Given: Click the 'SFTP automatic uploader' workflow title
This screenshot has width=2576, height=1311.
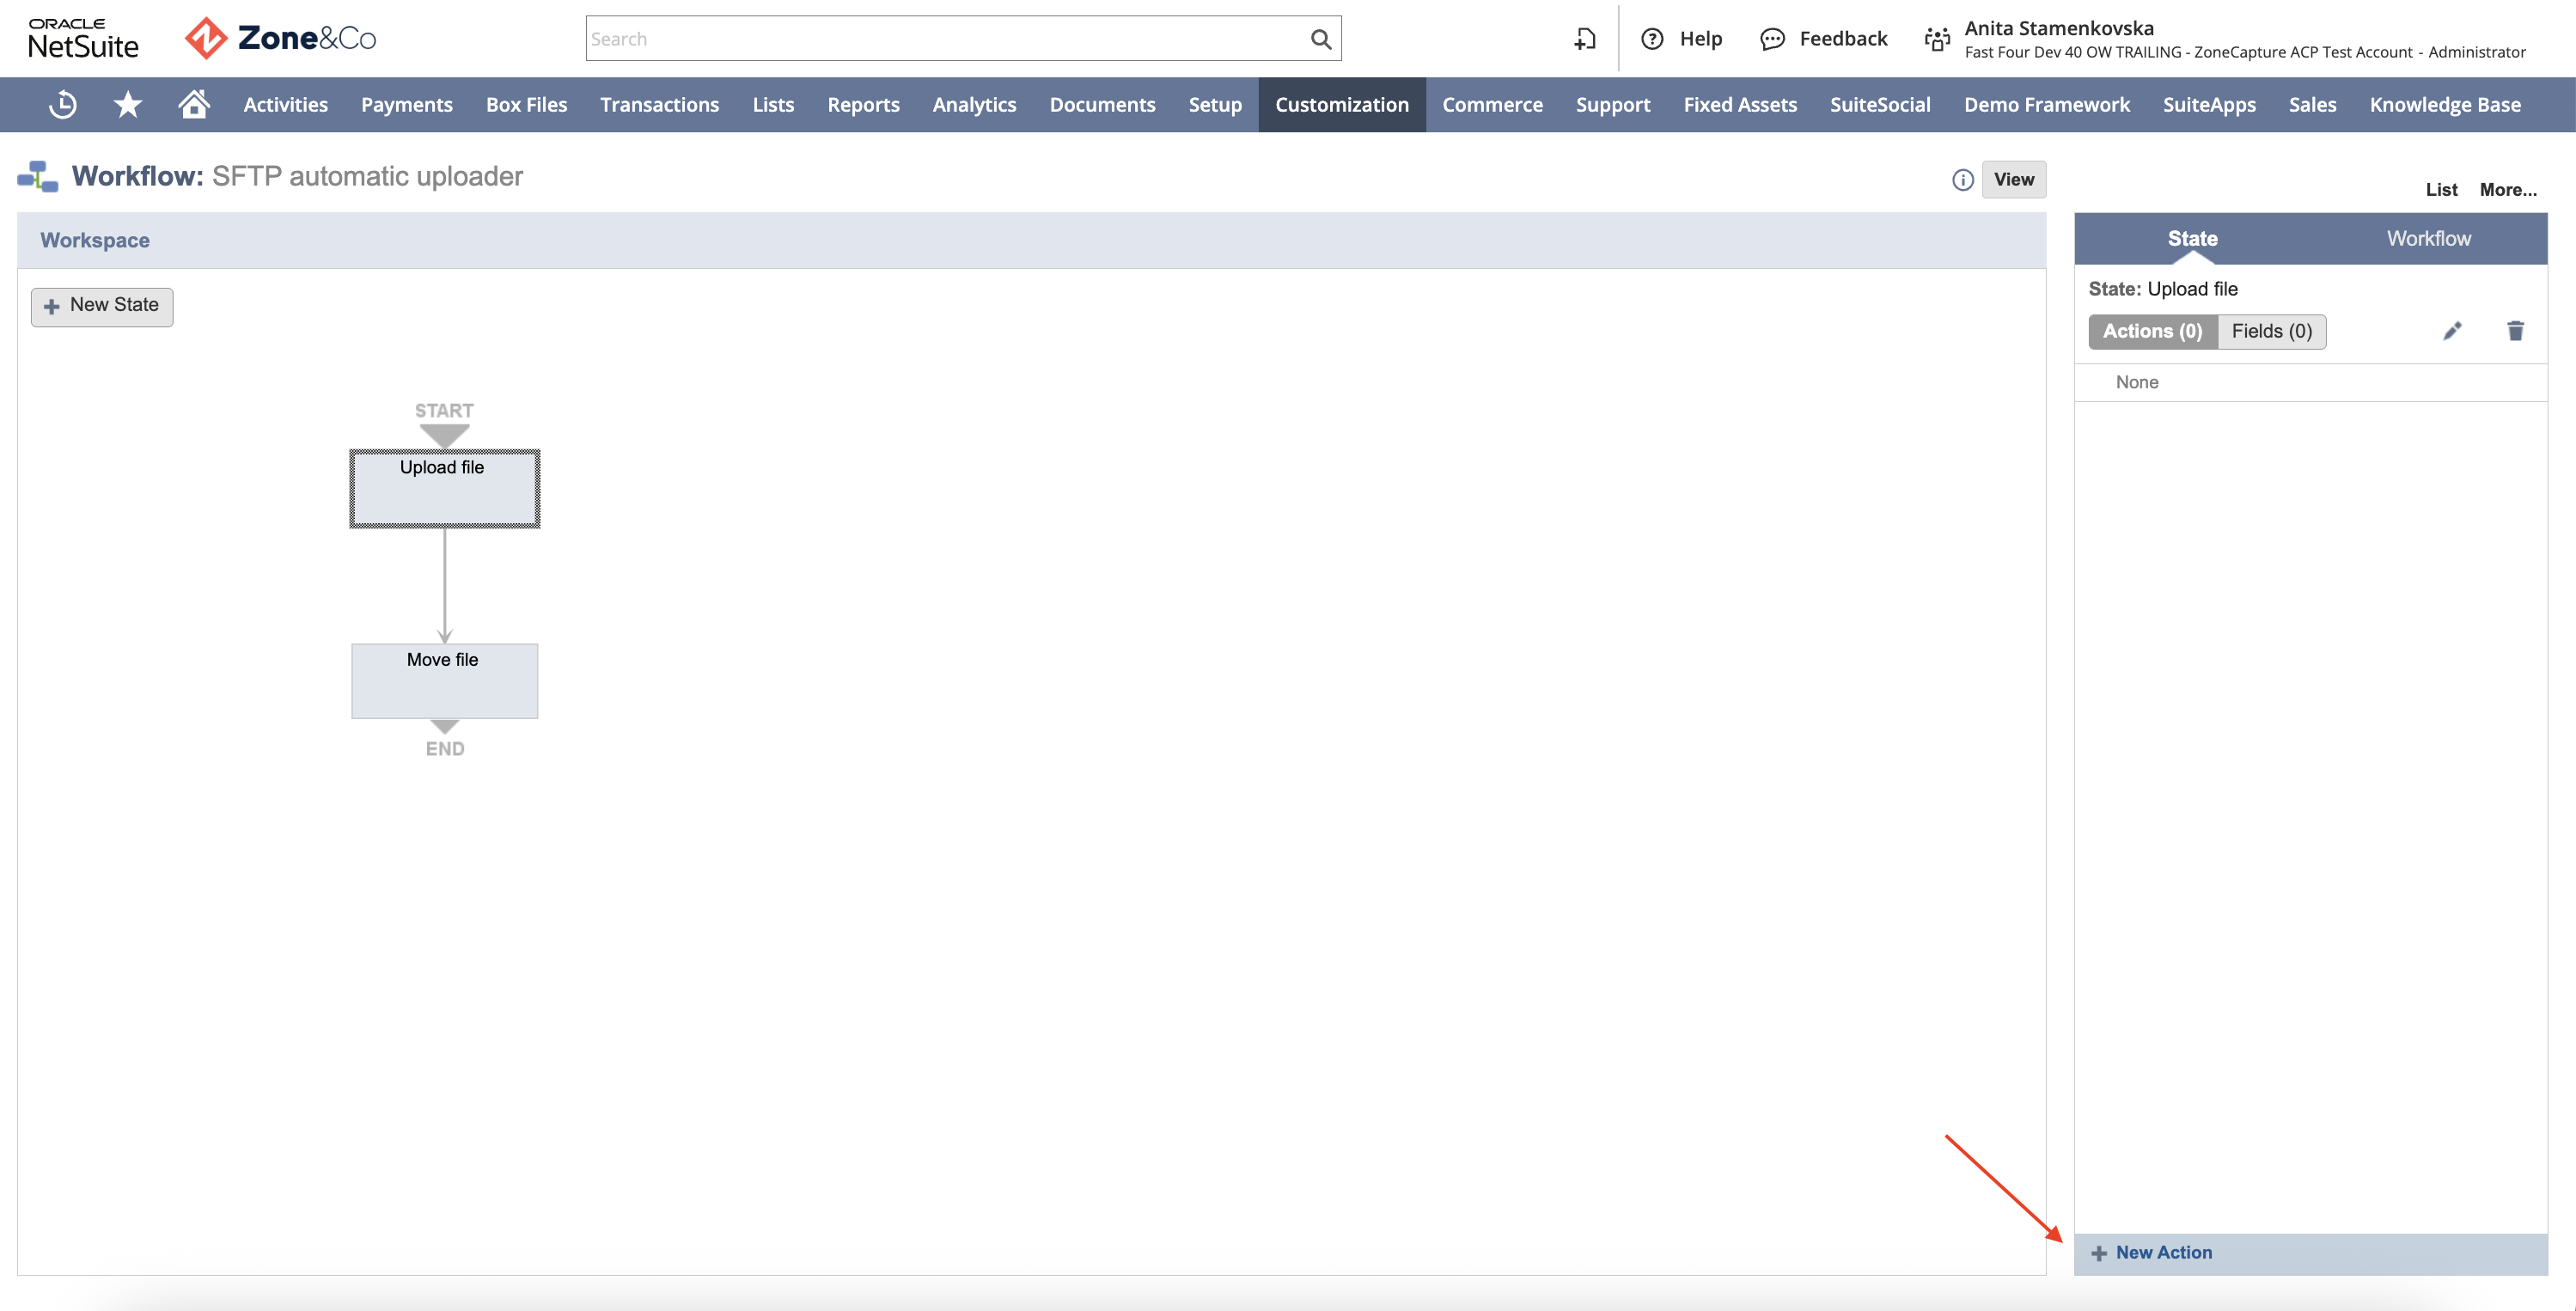Looking at the screenshot, I should click(367, 176).
